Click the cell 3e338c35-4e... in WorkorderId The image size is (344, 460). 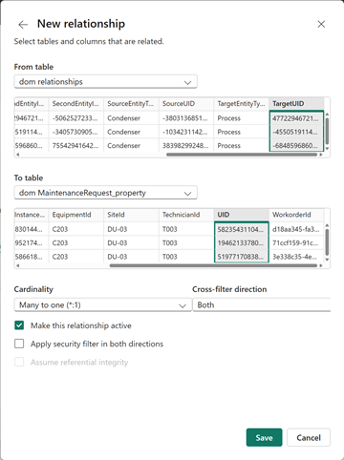click(x=296, y=257)
